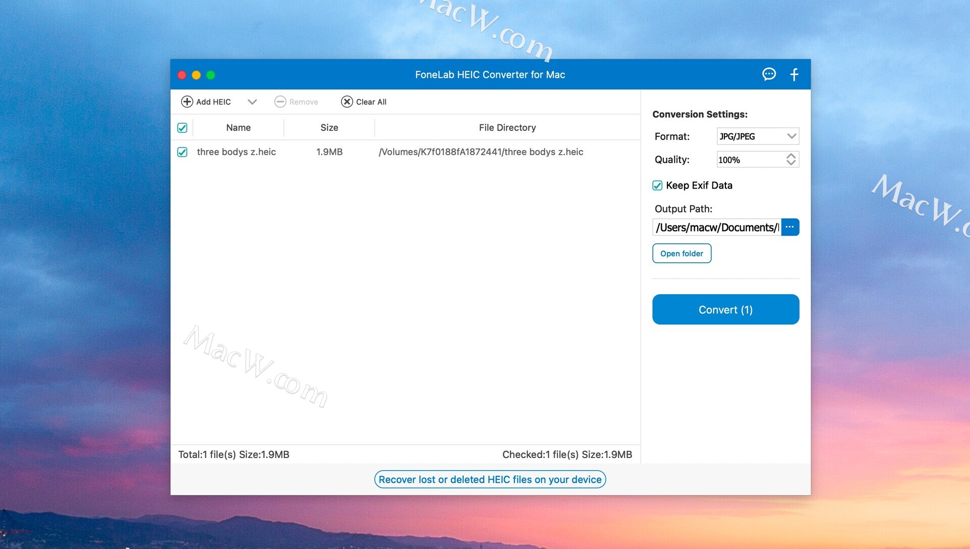970x549 pixels.
Task: Click the File Directory column header
Action: (x=507, y=128)
